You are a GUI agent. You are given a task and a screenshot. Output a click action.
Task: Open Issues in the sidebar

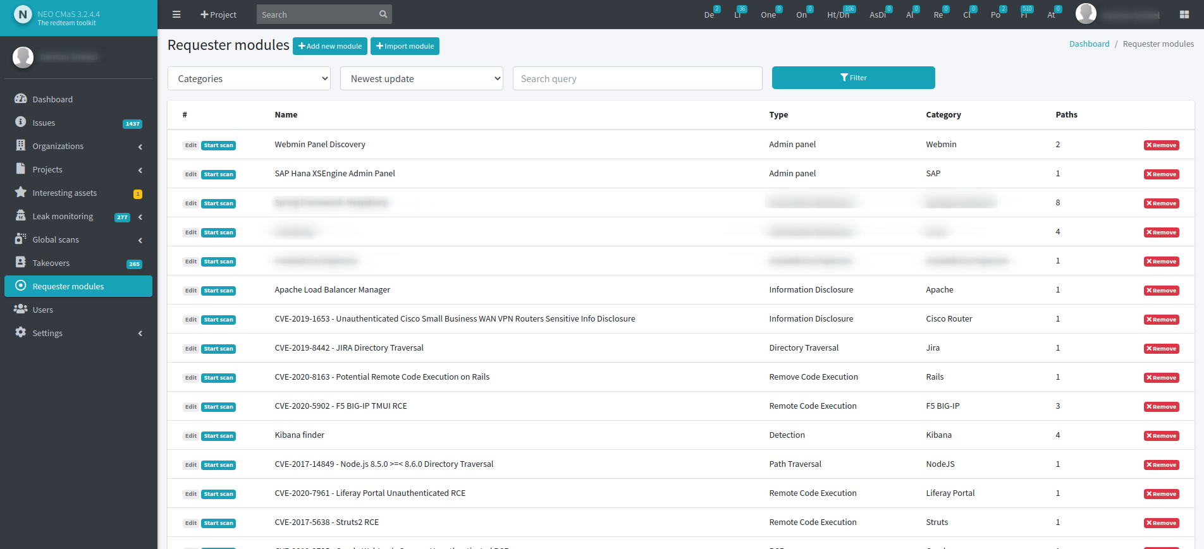(78, 123)
